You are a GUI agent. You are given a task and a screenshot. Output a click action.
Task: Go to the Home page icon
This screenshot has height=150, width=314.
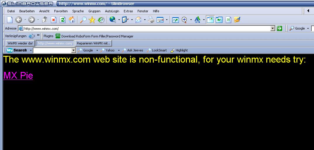pos(72,20)
